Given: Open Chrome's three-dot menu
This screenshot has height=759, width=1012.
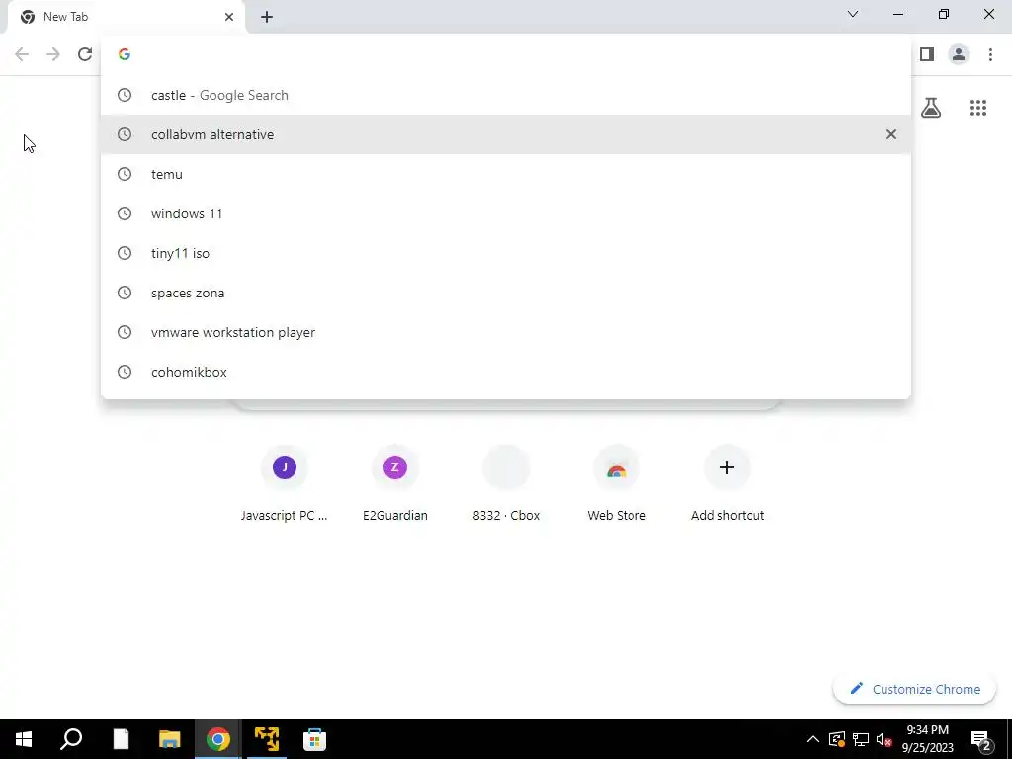Looking at the screenshot, I should point(990,54).
